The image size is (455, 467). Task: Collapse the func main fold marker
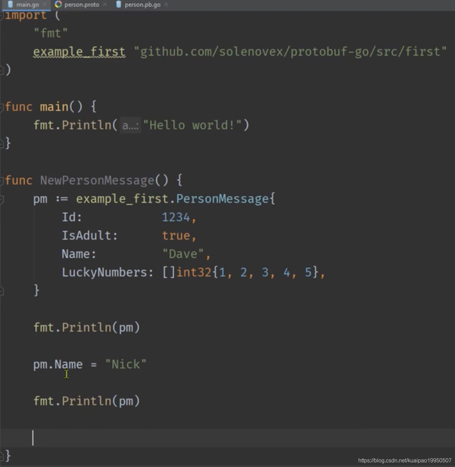click(2, 107)
